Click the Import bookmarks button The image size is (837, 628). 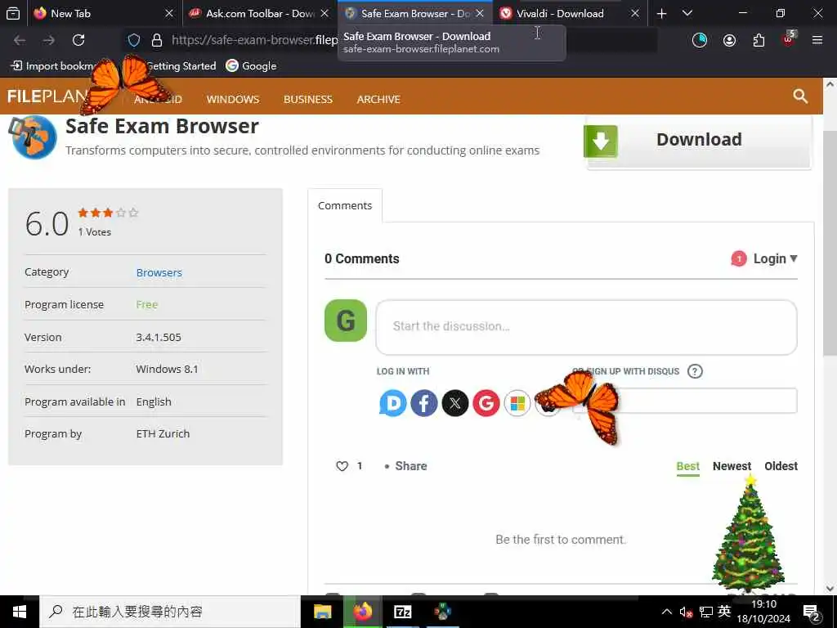pyautogui.click(x=52, y=65)
